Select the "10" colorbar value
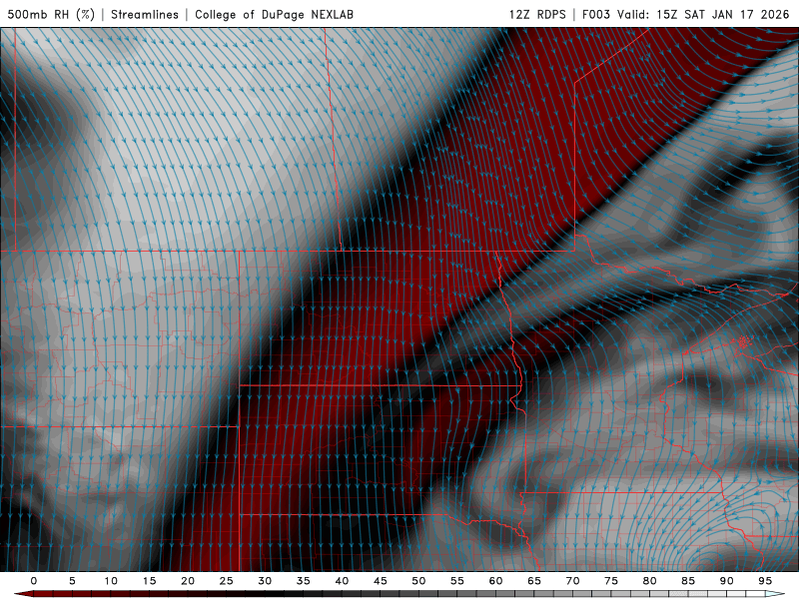The image size is (799, 599). tap(111, 581)
